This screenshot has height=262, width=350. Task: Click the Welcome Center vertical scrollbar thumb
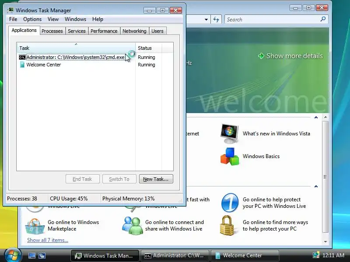[325, 177]
